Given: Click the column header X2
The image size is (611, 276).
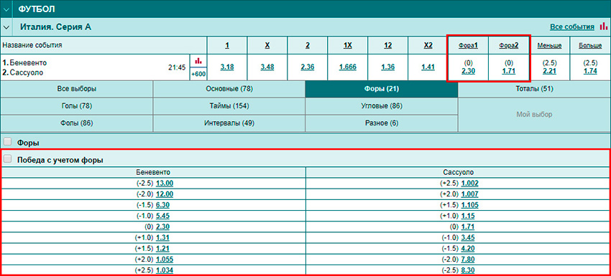Looking at the screenshot, I should tap(428, 45).
